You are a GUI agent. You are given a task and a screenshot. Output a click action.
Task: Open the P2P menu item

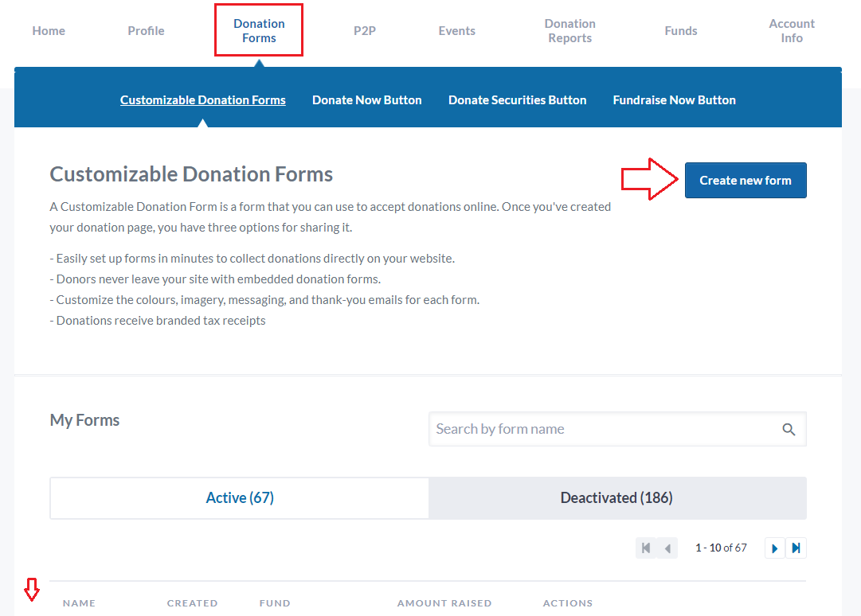pyautogui.click(x=365, y=31)
